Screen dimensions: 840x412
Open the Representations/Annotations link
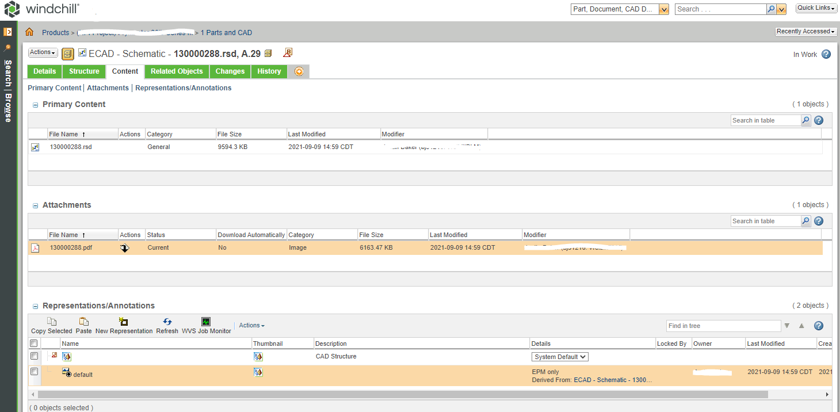tap(183, 87)
